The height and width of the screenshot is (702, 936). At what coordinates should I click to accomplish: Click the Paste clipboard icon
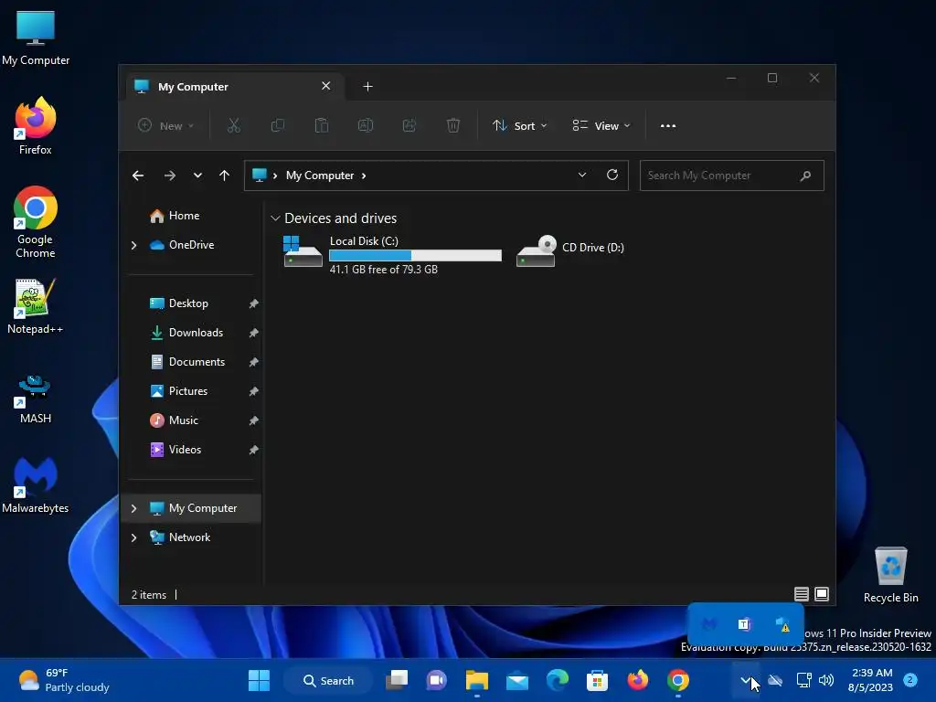pyautogui.click(x=322, y=125)
